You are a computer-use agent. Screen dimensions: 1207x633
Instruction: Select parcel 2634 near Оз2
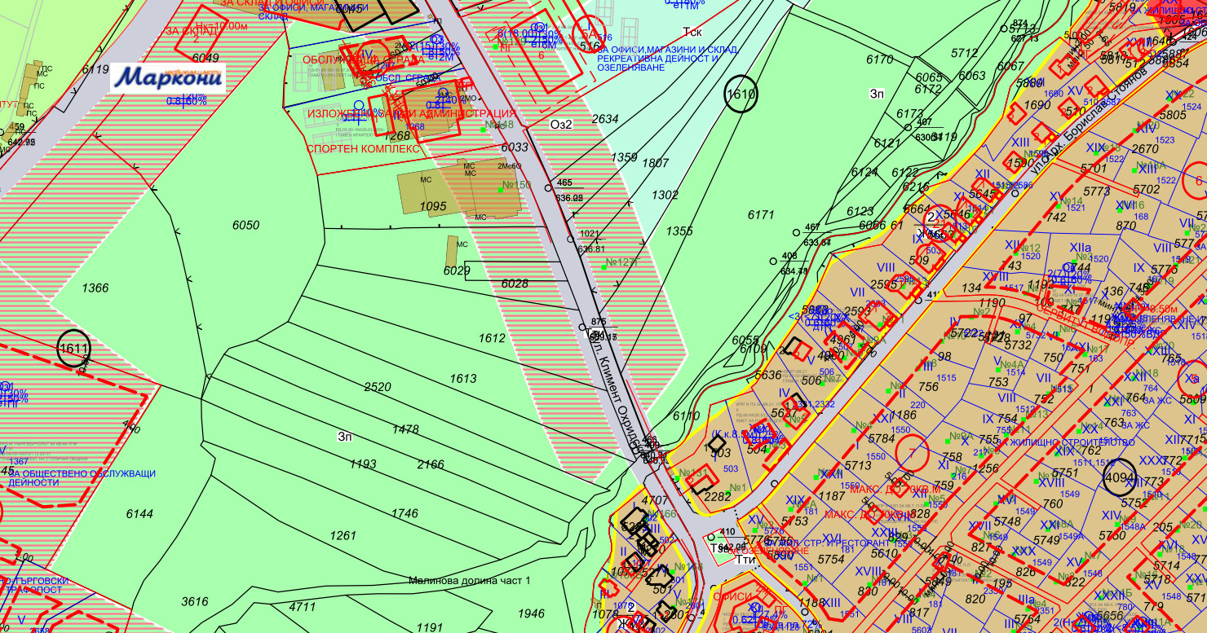[x=605, y=119]
